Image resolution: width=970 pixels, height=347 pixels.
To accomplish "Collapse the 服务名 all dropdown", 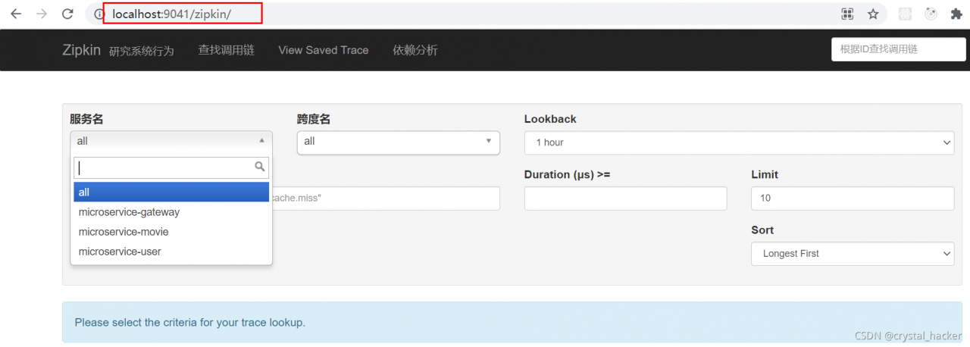I will pos(171,141).
